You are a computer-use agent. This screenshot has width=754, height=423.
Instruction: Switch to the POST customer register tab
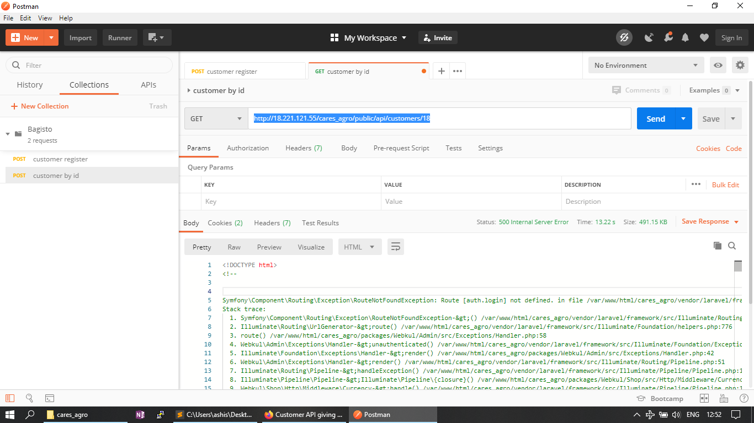[245, 71]
